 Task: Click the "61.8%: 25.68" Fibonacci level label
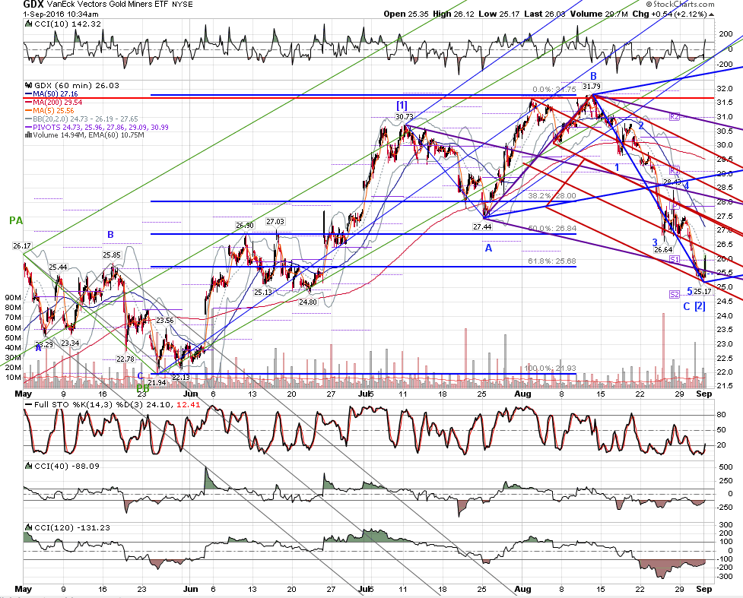coord(552,261)
